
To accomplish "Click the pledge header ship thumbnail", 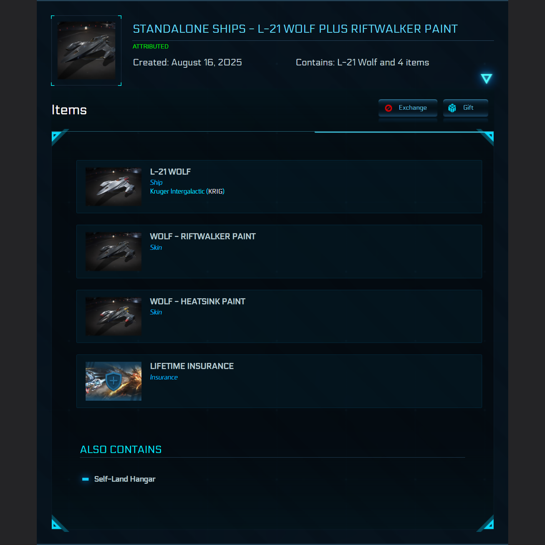I will (x=86, y=50).
